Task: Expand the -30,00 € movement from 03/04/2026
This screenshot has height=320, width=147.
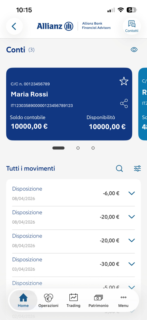Action: coord(73,264)
